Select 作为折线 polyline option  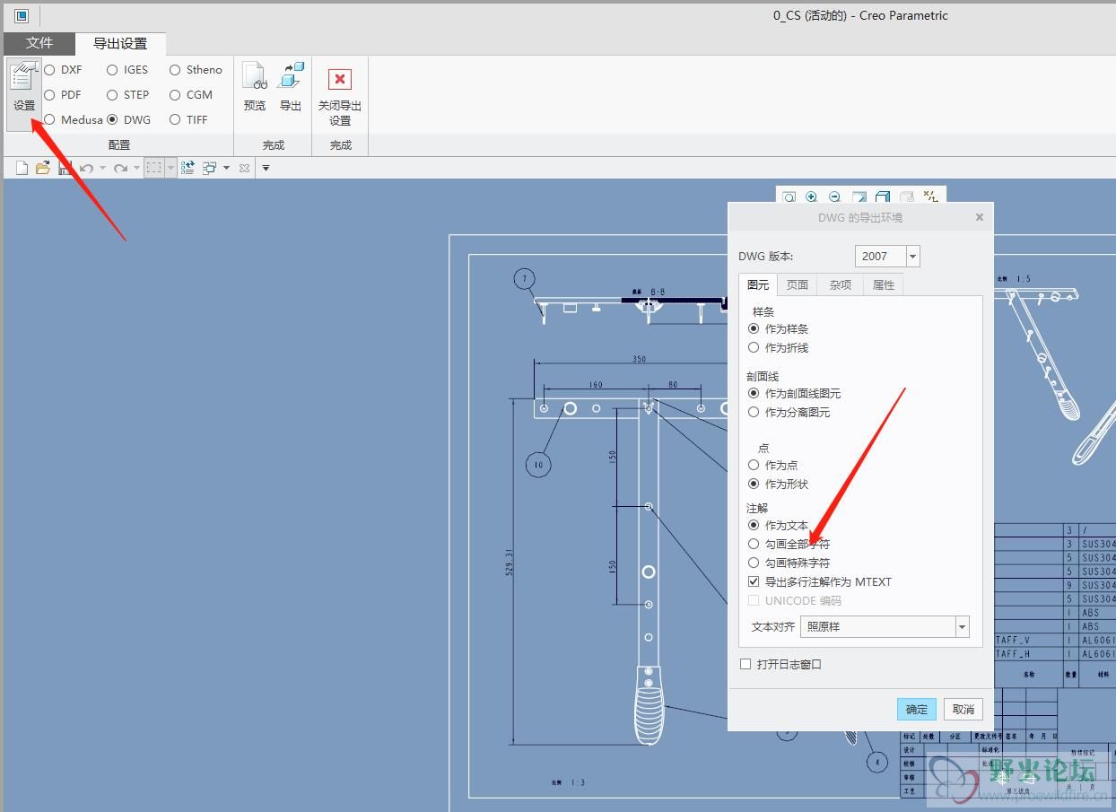pos(754,347)
